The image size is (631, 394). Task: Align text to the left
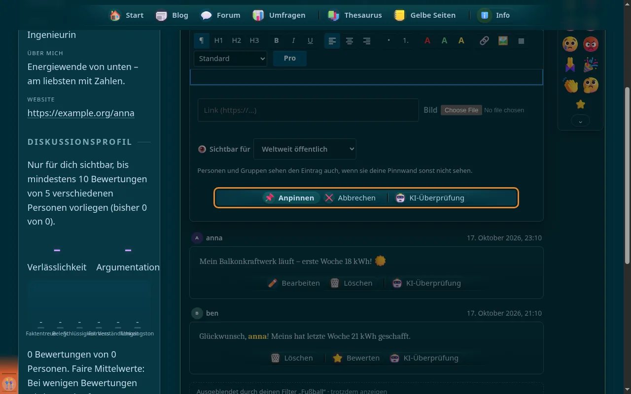332,41
